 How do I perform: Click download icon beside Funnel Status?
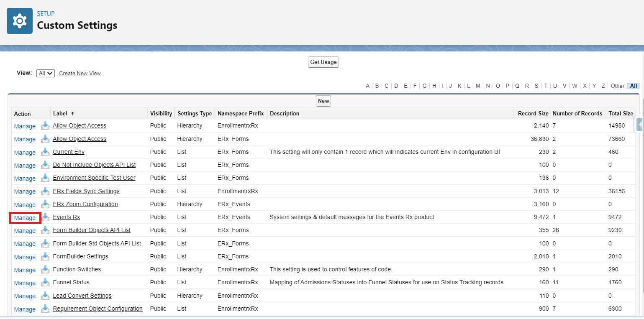(45, 282)
